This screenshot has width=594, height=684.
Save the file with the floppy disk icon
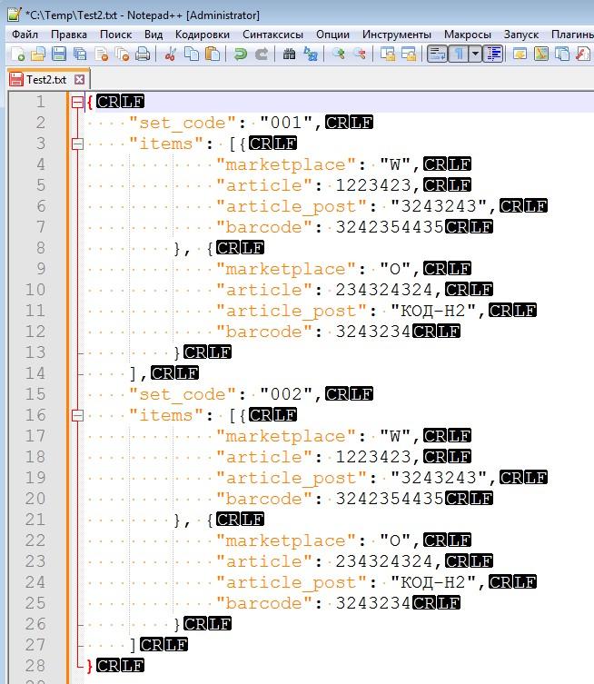[x=58, y=55]
